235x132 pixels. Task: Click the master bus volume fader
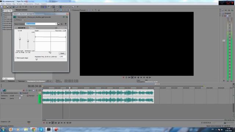pyautogui.click(x=224, y=41)
